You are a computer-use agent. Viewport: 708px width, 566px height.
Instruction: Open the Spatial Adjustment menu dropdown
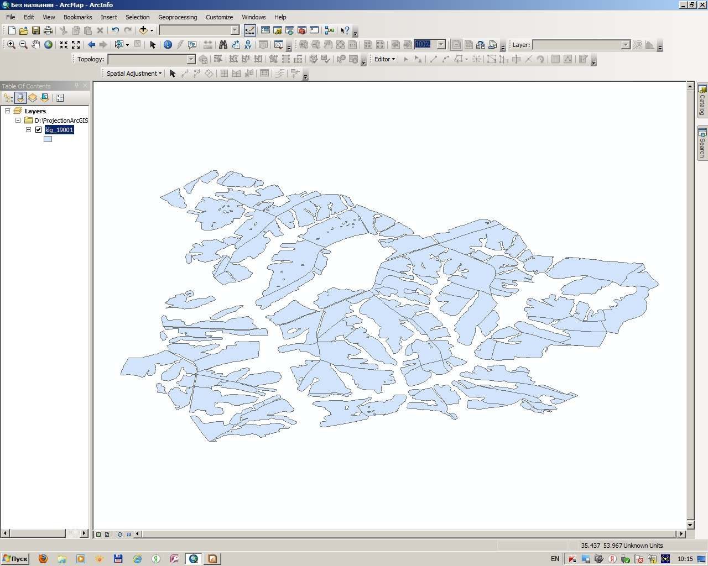point(134,74)
